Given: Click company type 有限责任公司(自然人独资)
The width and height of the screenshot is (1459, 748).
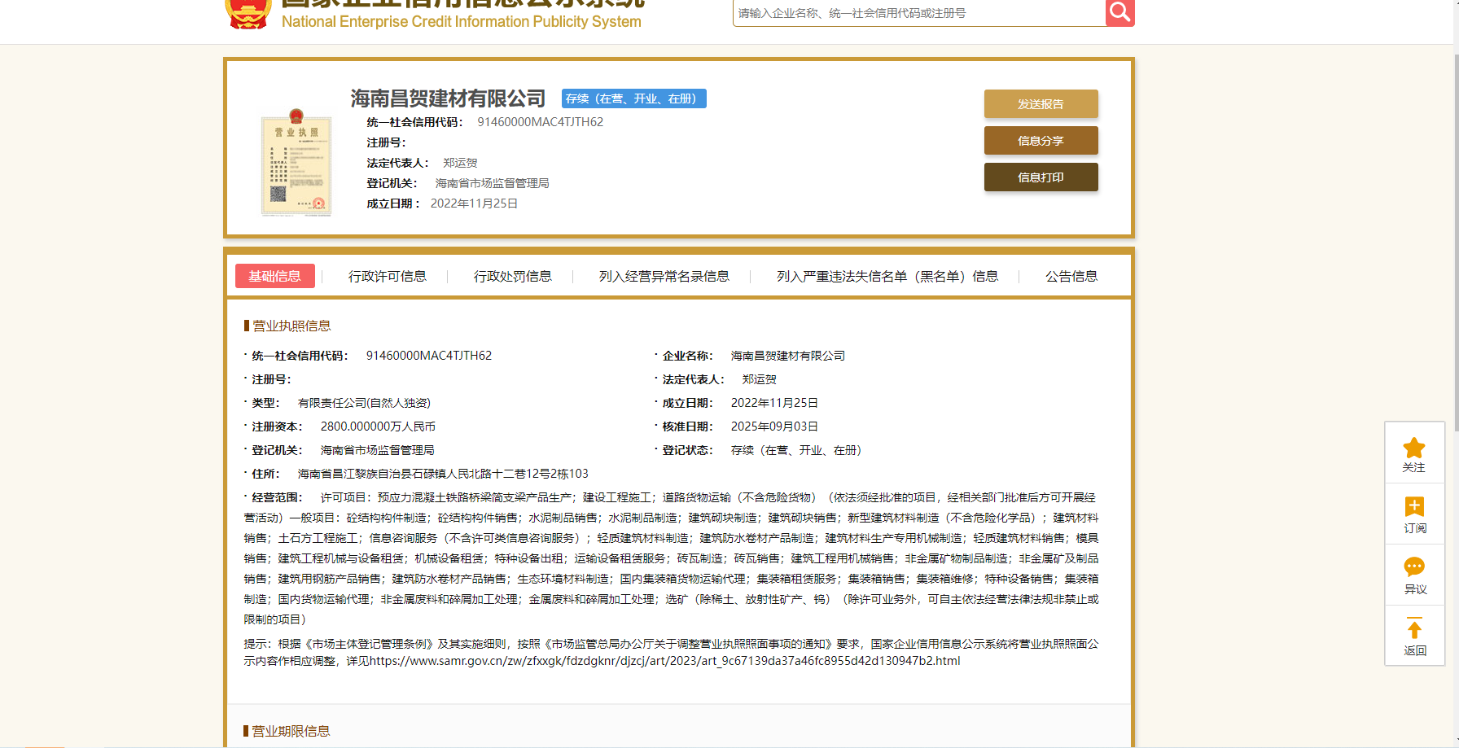Looking at the screenshot, I should [x=364, y=403].
